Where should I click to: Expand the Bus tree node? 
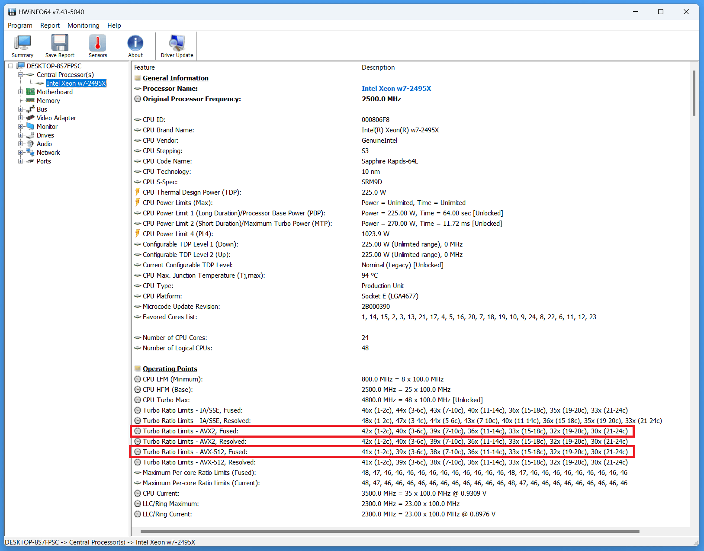click(x=20, y=109)
